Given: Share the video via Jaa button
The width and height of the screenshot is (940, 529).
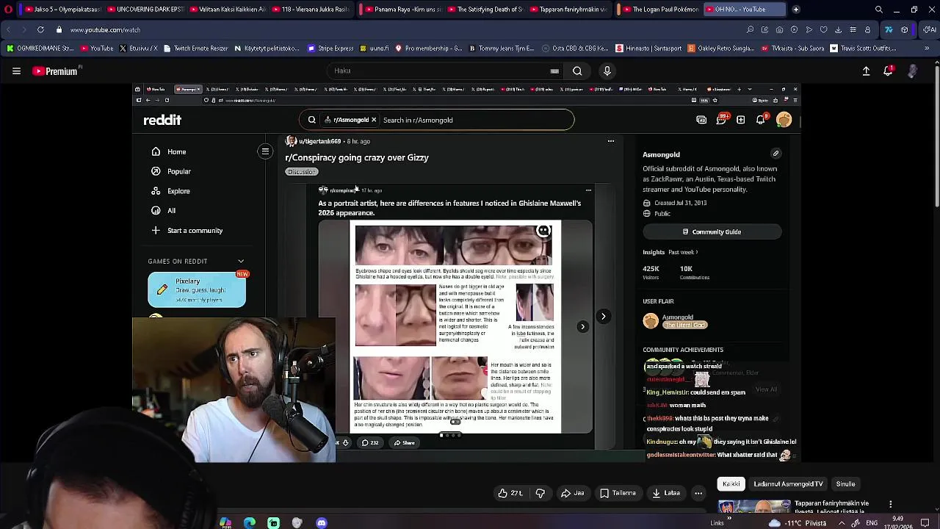Looking at the screenshot, I should point(572,493).
